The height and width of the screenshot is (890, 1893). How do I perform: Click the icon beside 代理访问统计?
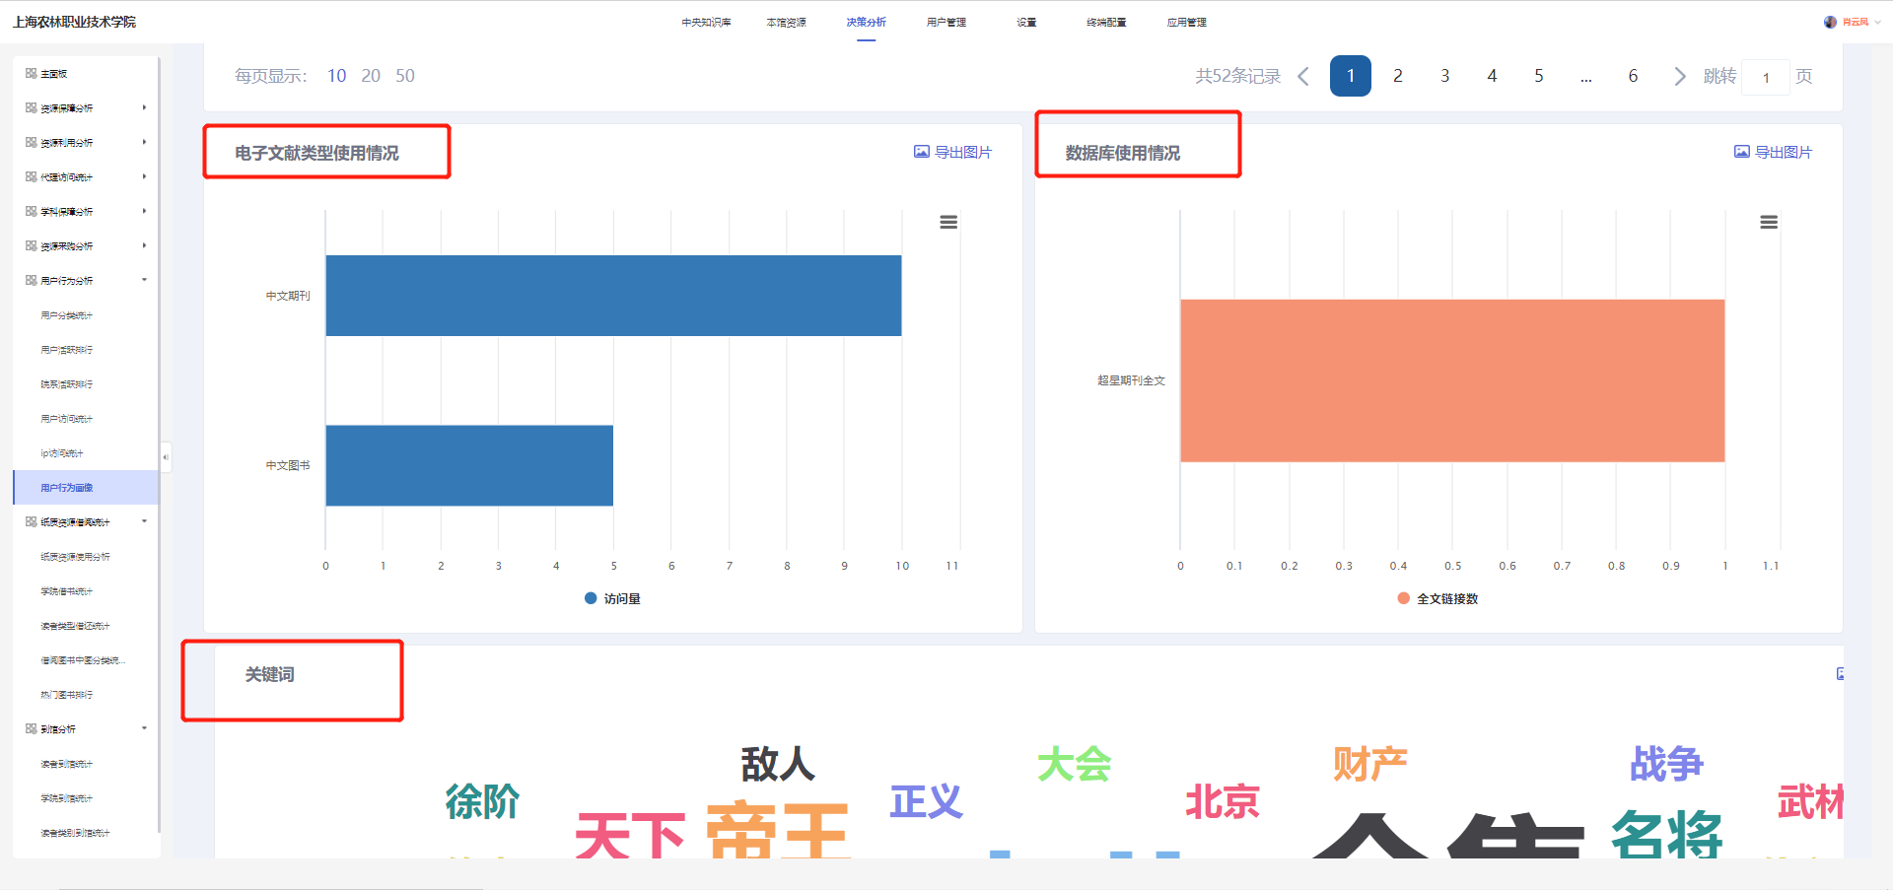coord(32,177)
